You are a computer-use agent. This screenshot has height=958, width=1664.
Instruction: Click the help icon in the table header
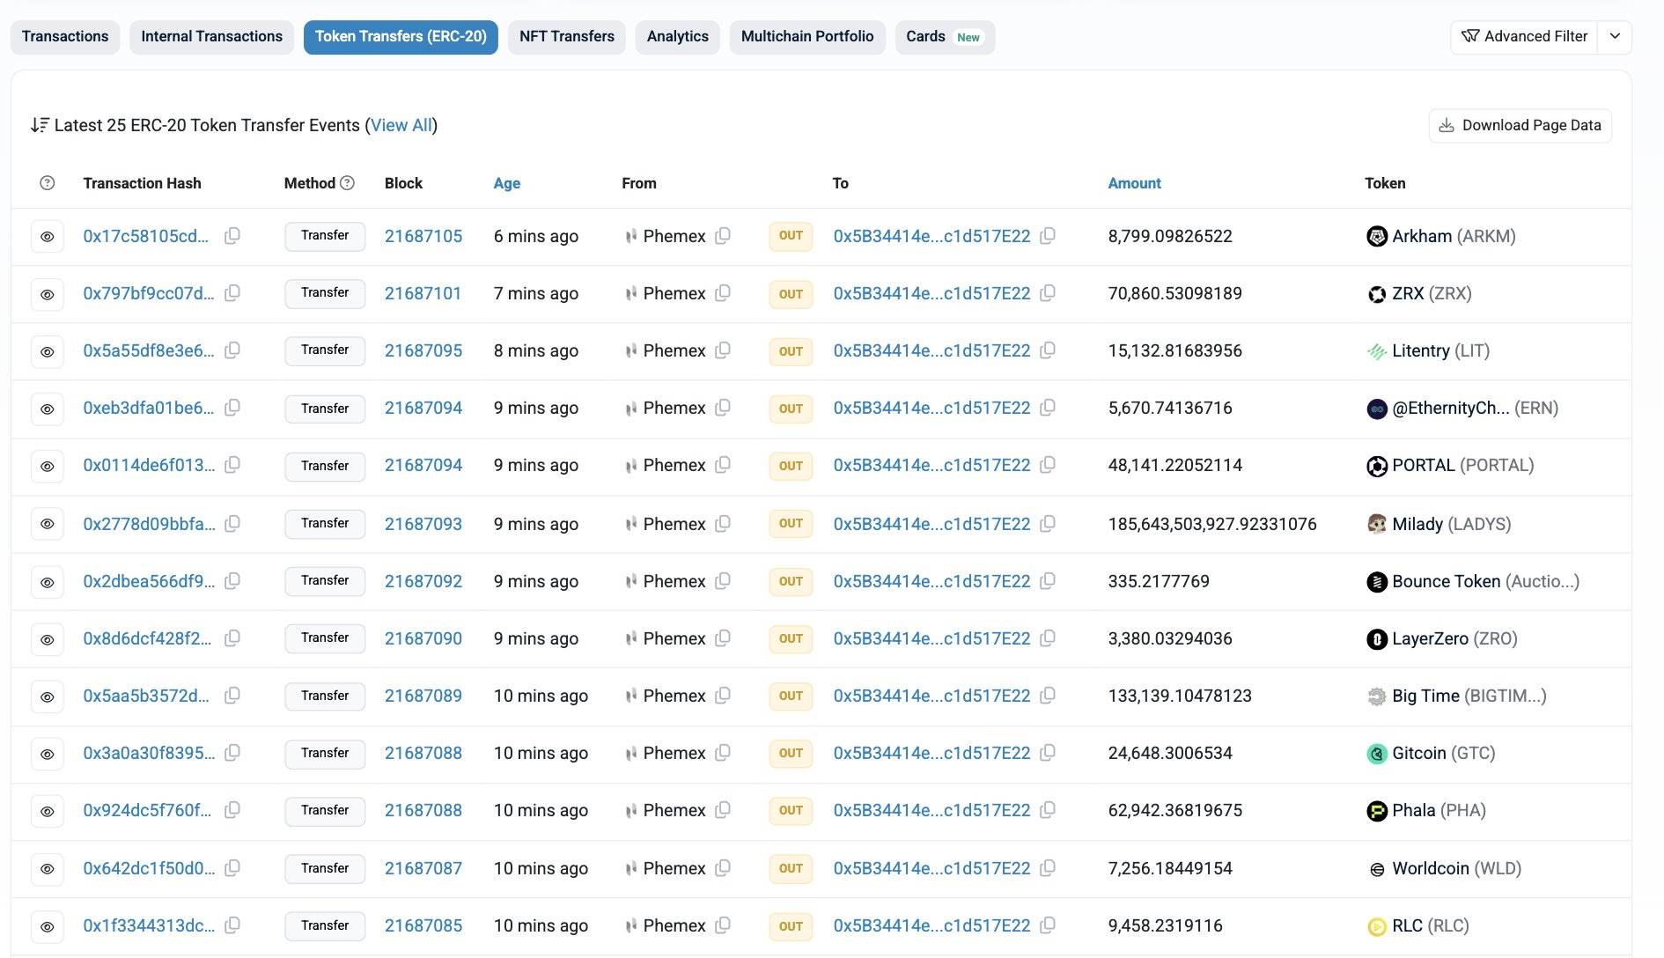click(x=47, y=182)
